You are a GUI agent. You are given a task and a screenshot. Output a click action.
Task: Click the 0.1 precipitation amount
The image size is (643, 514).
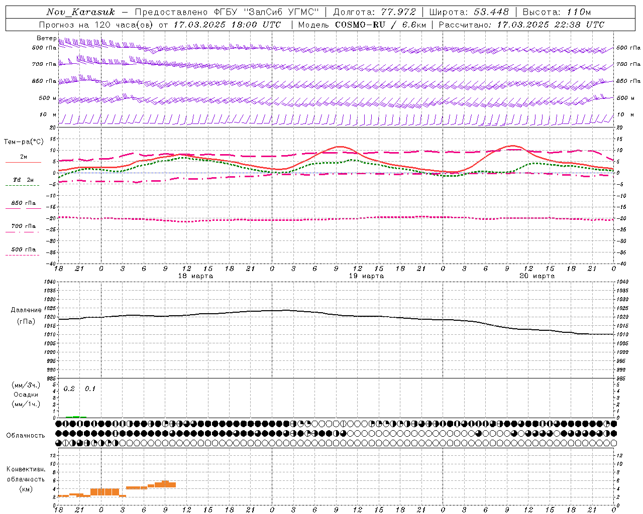click(90, 389)
